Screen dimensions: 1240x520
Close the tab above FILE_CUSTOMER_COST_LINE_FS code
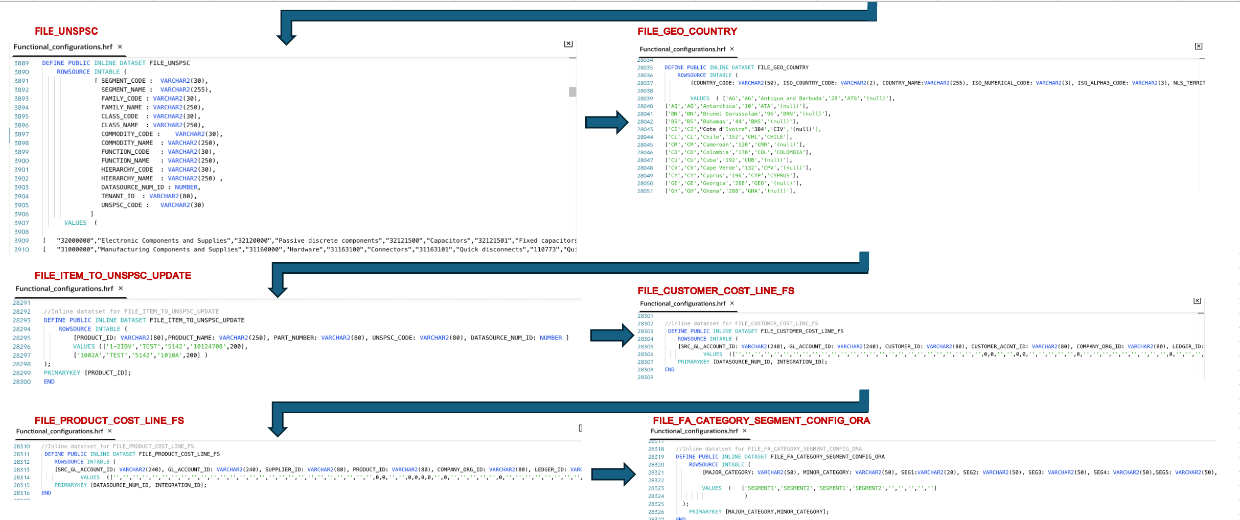pos(732,303)
